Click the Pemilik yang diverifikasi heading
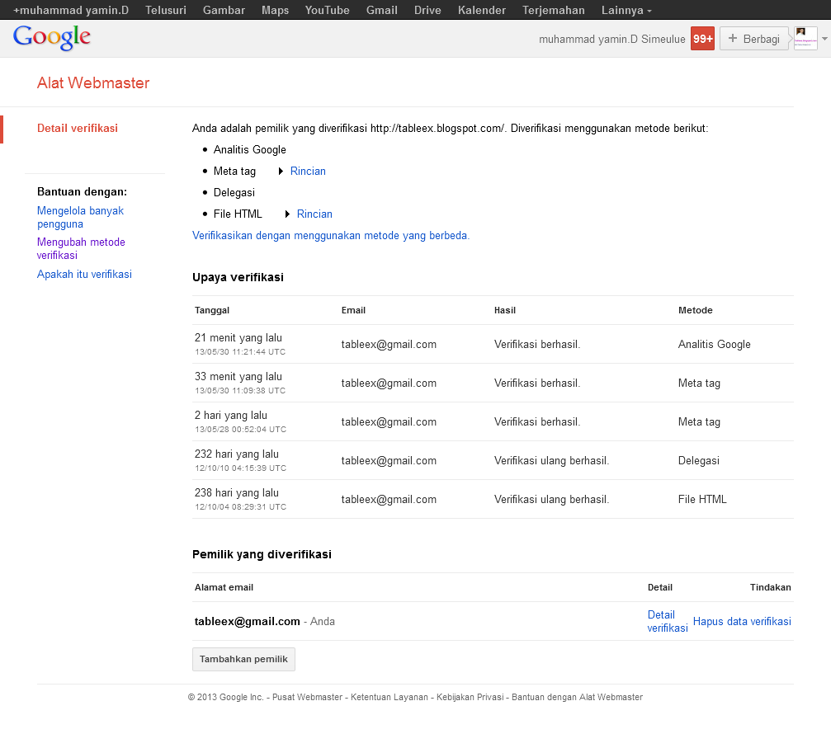 (262, 554)
